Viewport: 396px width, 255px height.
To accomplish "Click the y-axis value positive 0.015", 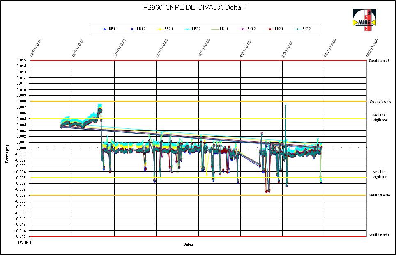I will point(21,60).
